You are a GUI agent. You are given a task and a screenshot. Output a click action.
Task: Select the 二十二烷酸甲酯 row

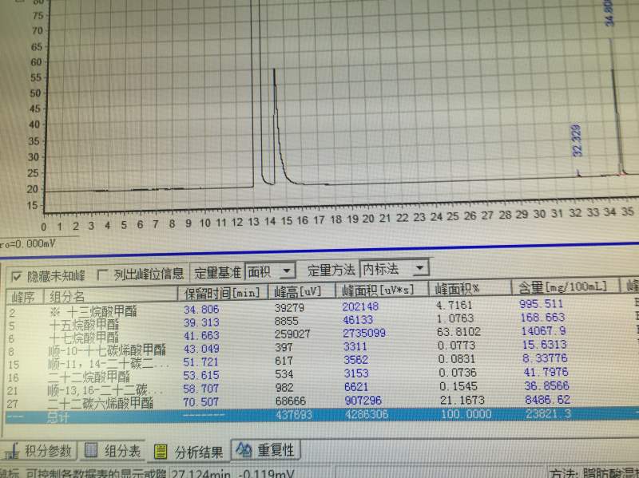[x=320, y=375]
